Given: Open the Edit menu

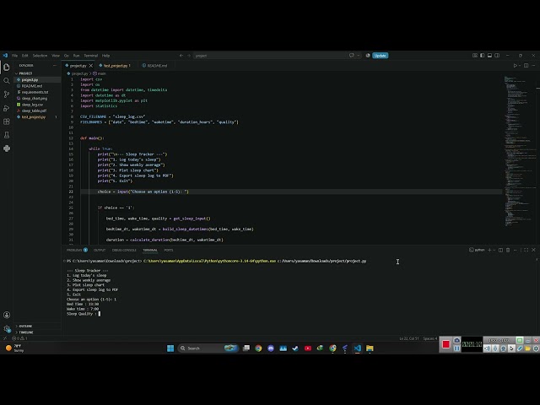Looking at the screenshot, I should tap(25, 56).
